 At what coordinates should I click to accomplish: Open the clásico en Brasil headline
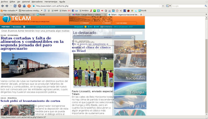tap(91, 47)
